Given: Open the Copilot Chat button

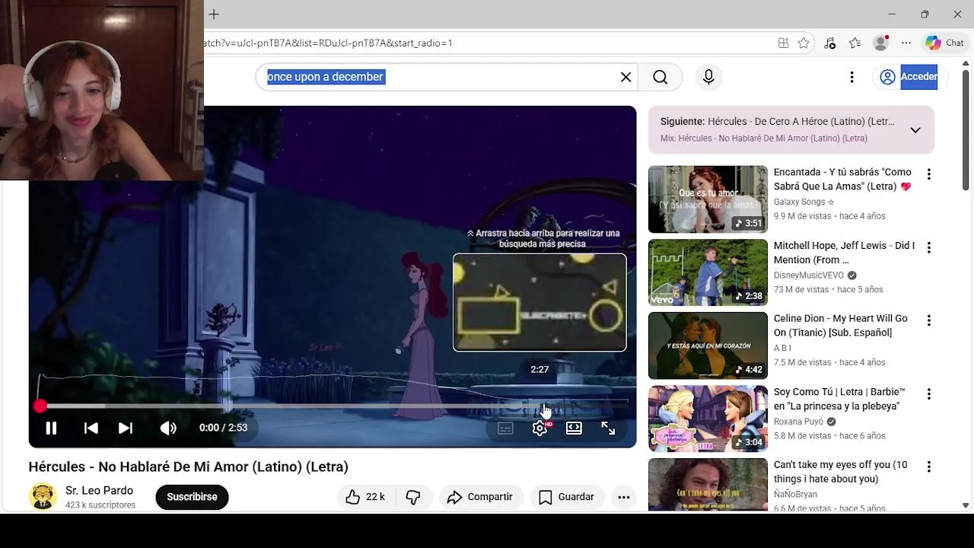Looking at the screenshot, I should (x=944, y=43).
